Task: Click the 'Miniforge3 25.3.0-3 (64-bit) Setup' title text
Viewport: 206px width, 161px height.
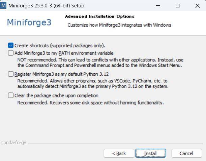Action: 47,6
